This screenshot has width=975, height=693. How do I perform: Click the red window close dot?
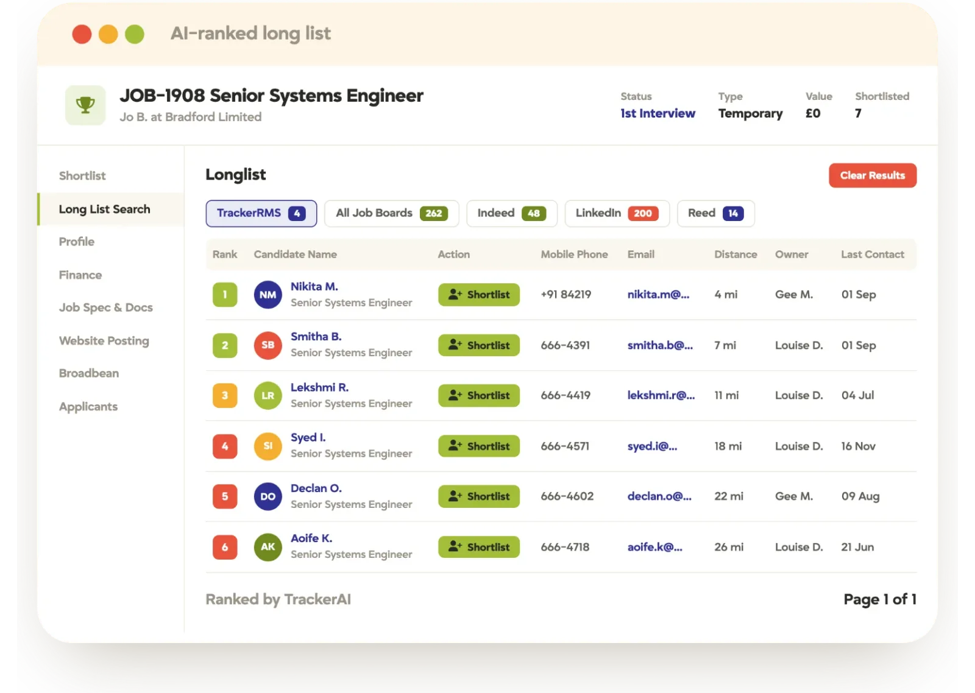coord(82,34)
